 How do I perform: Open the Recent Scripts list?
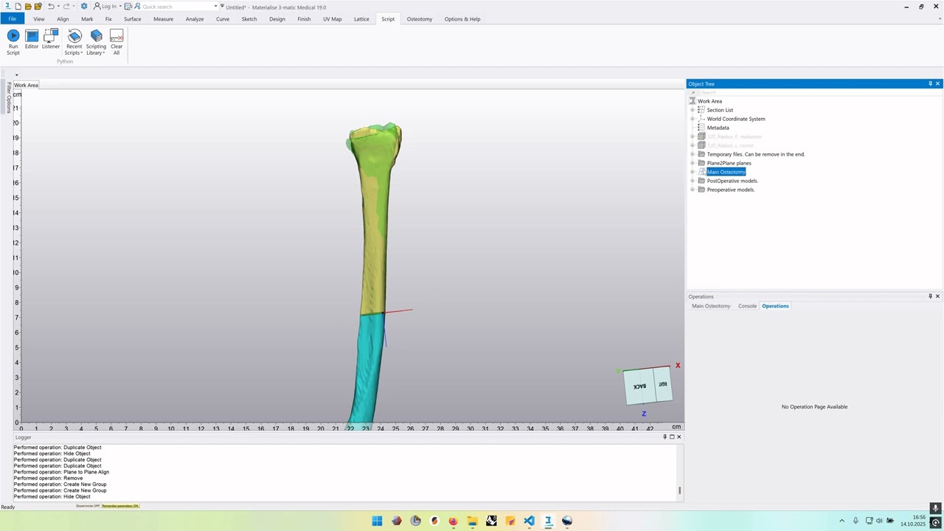click(74, 42)
